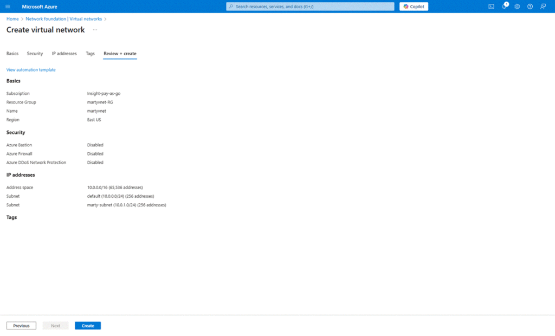Open Network foundation | Virtual networks breadcrumb

63,19
